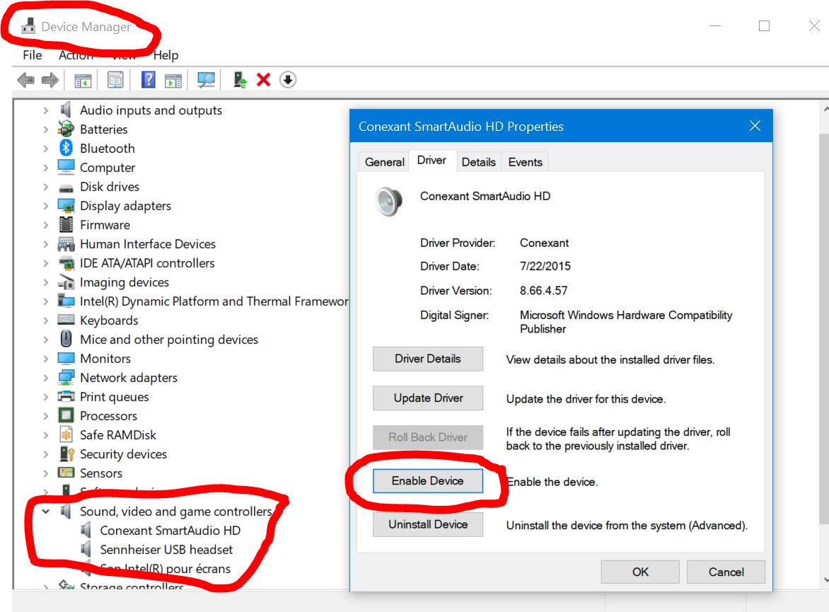Select Conexant SmartAudio HD tree item

pyautogui.click(x=170, y=531)
